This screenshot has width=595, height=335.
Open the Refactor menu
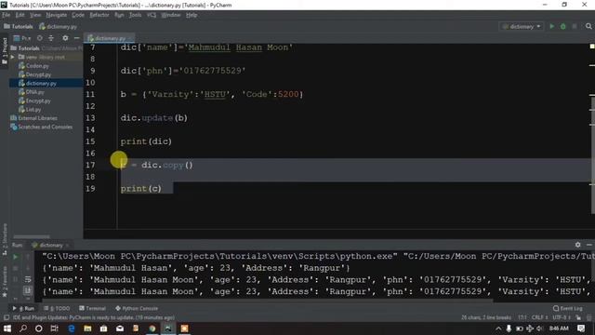[99, 15]
